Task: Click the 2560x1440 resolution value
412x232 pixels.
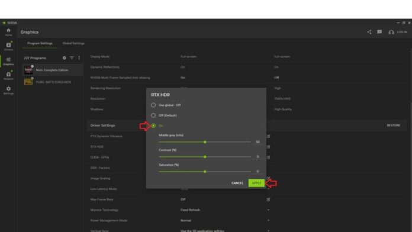Action: pos(282,98)
